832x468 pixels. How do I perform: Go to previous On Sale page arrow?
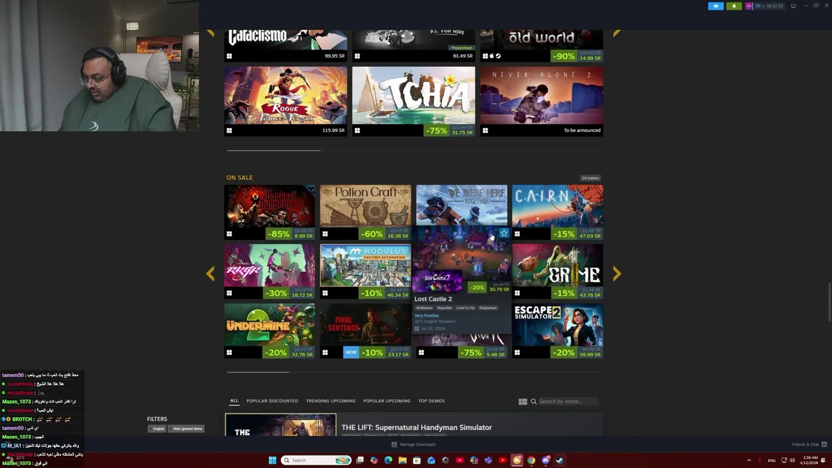210,274
